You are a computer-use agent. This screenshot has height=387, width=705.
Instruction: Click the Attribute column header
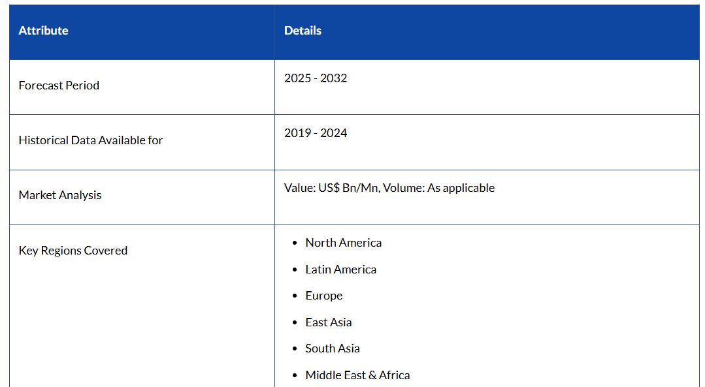43,31
